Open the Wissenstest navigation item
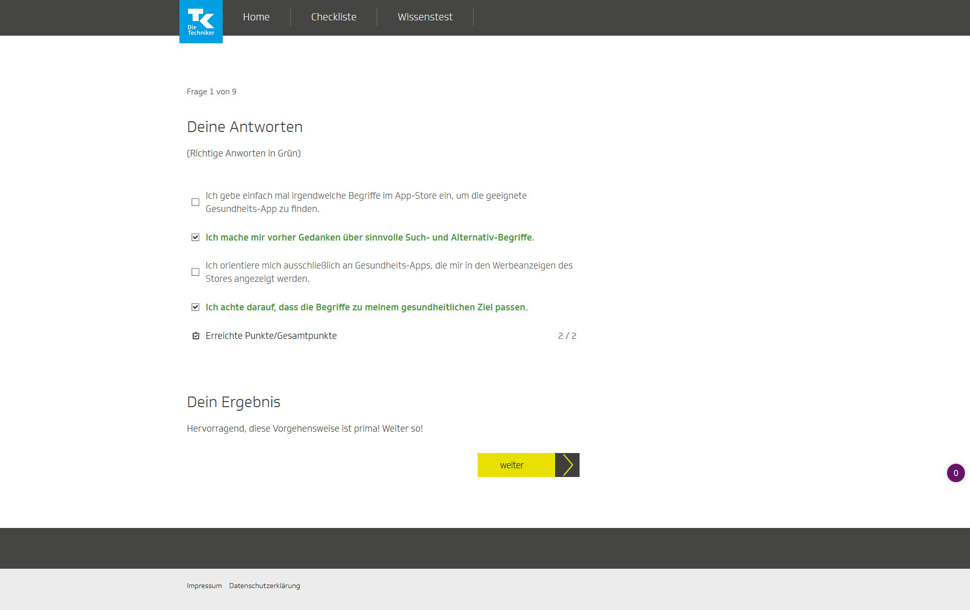970x610 pixels. (x=425, y=17)
